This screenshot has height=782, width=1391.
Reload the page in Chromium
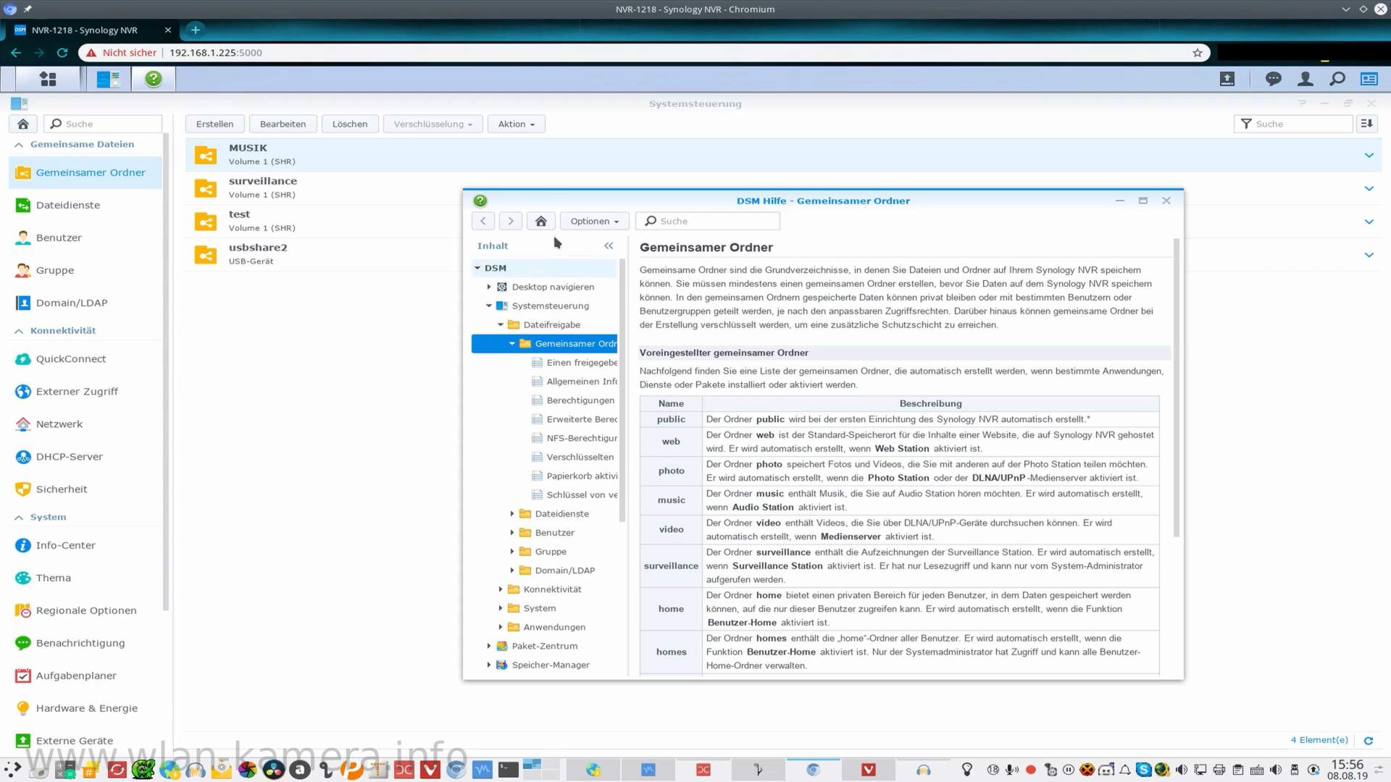coord(62,52)
